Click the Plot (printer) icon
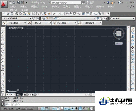136x111 pixels. pos(17,14)
